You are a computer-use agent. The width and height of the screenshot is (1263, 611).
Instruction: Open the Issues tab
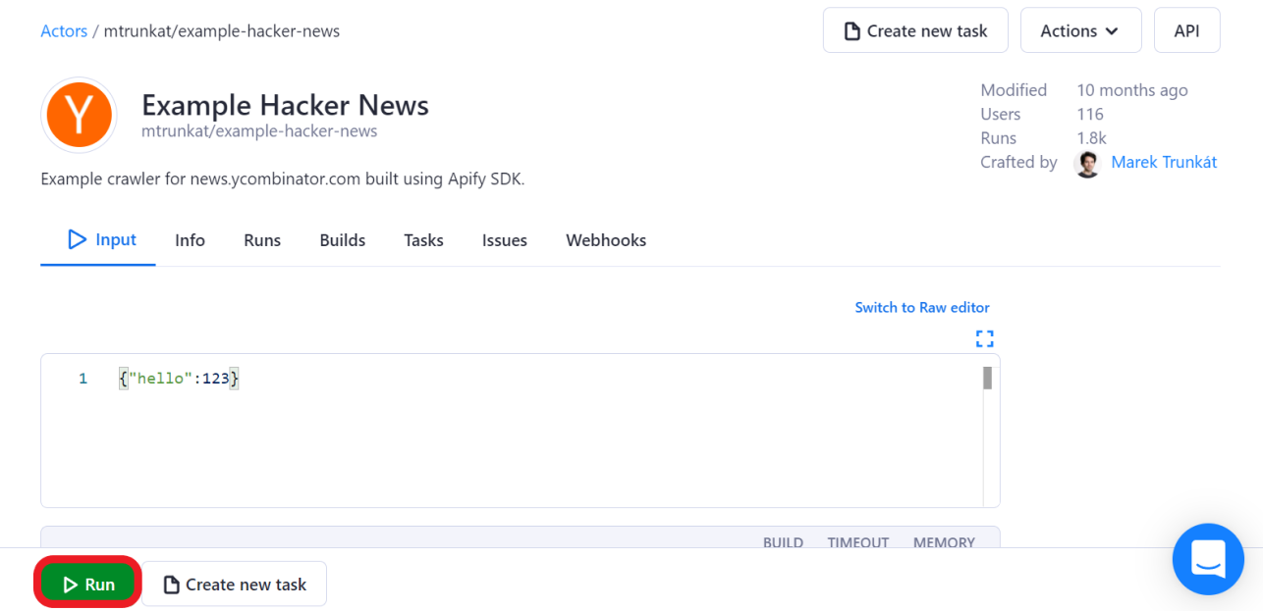point(505,240)
